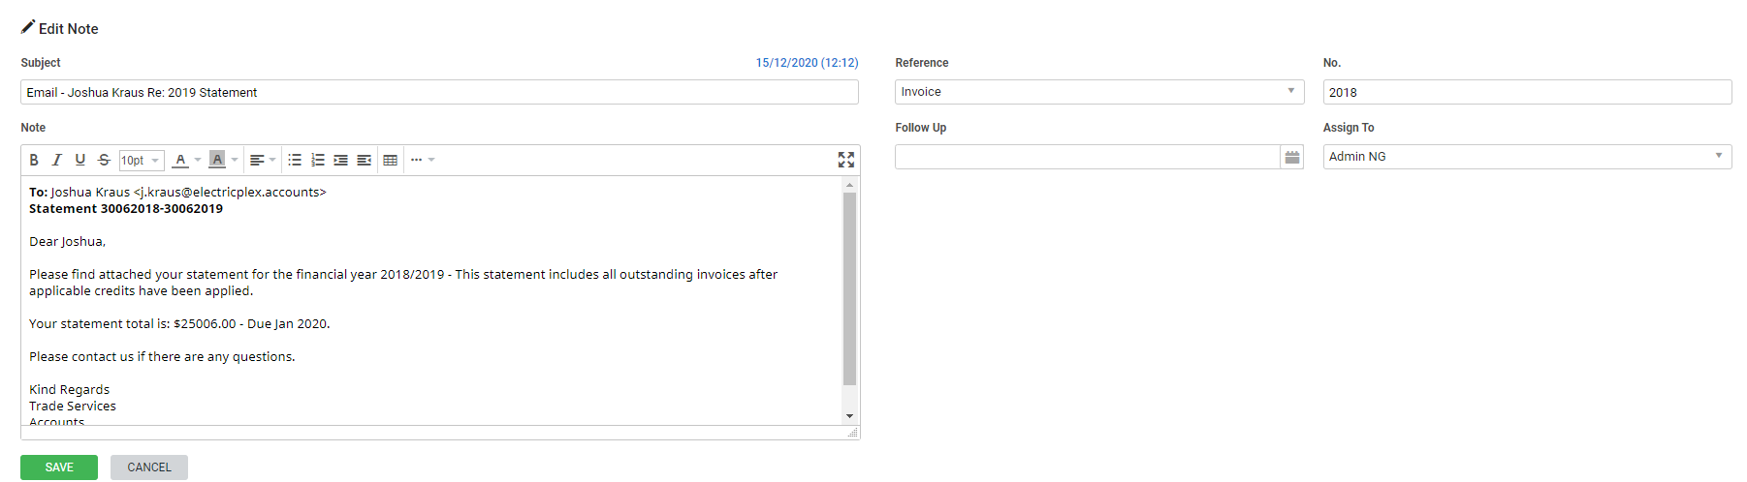This screenshot has height=482, width=1747.
Task: Cancel editing the note
Action: [149, 467]
